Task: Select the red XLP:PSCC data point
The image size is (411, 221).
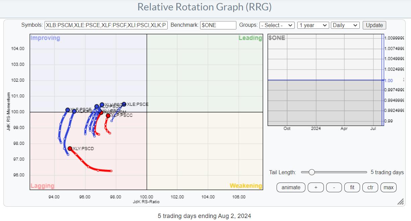Action: pyautogui.click(x=108, y=116)
